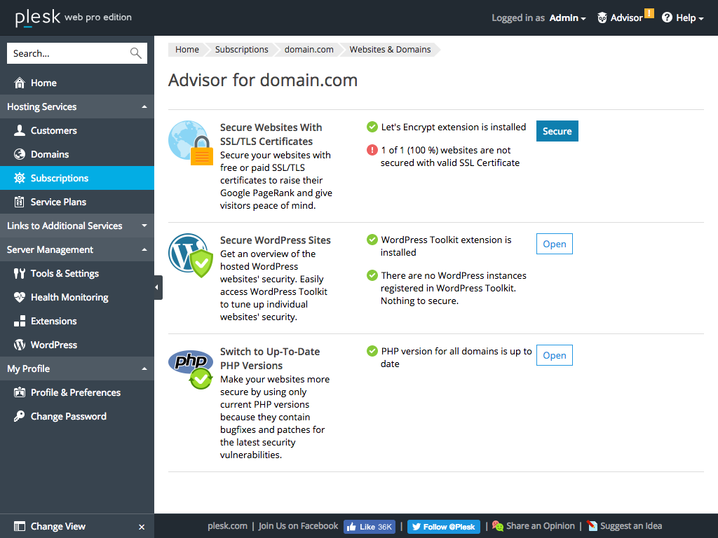Open the Help dropdown menu
718x538 pixels.
click(x=682, y=18)
